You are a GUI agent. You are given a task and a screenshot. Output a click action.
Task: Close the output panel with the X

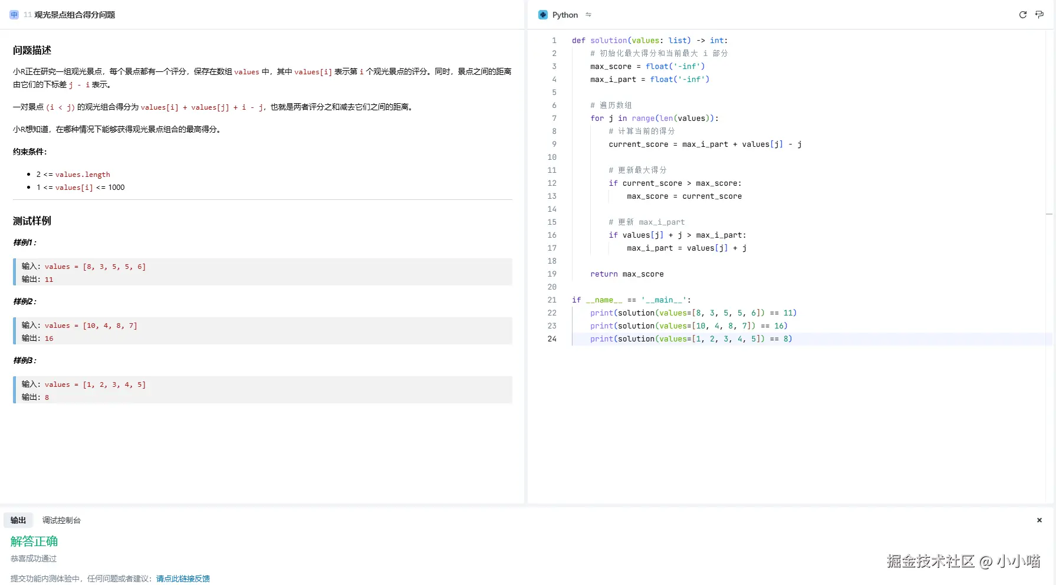[x=1039, y=520]
